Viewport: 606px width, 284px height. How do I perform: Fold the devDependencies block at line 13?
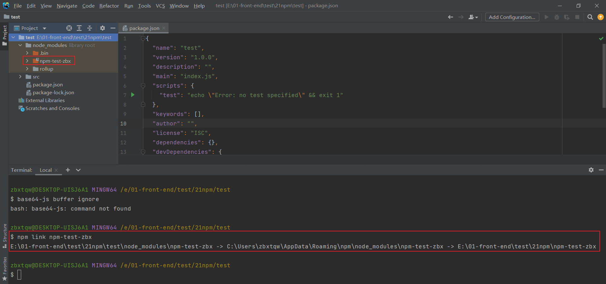pos(143,152)
